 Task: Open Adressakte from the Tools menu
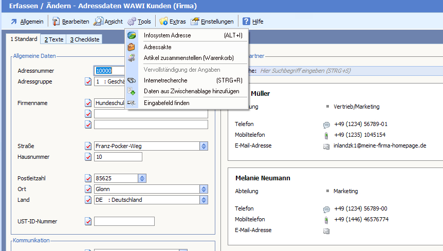click(x=157, y=47)
